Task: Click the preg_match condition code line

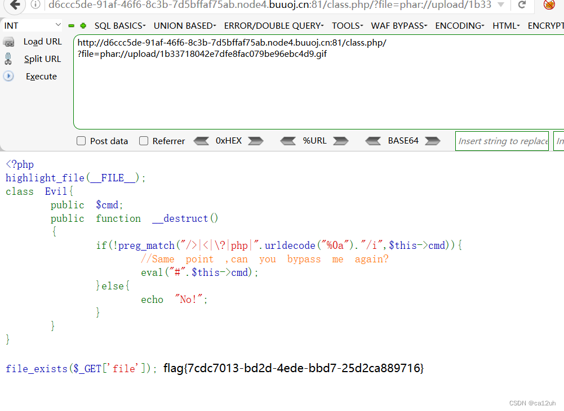Action: point(279,245)
